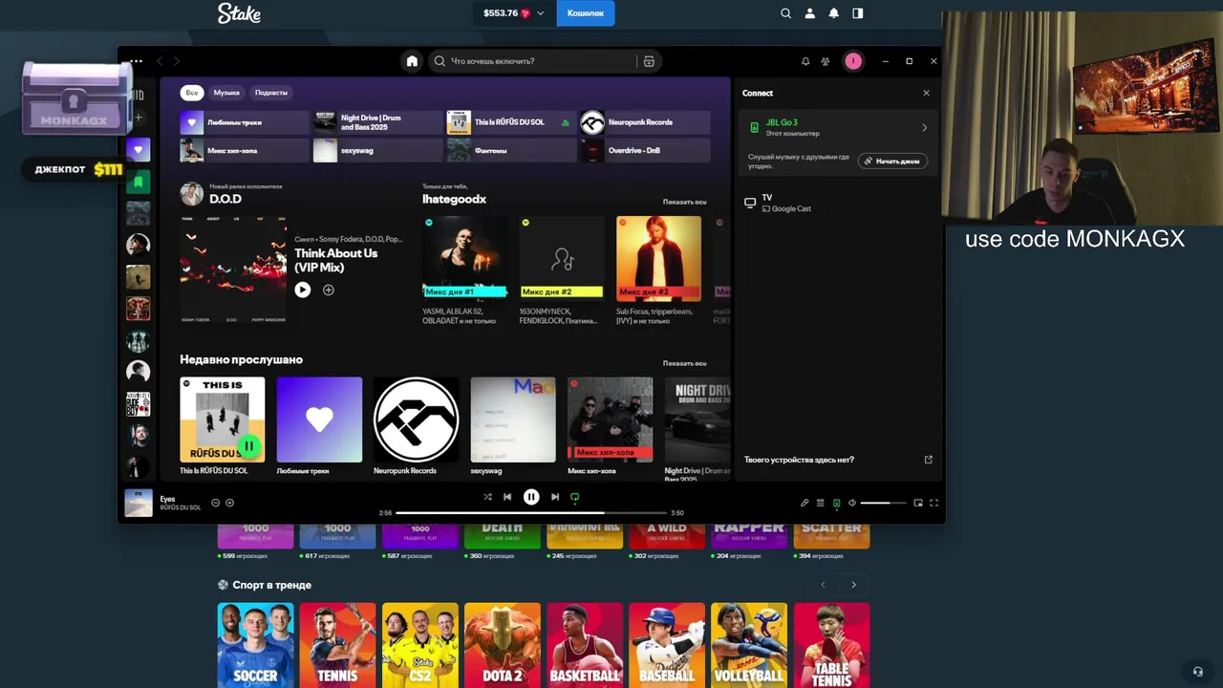This screenshot has width=1223, height=688.
Task: Skip to previous track
Action: tap(507, 497)
